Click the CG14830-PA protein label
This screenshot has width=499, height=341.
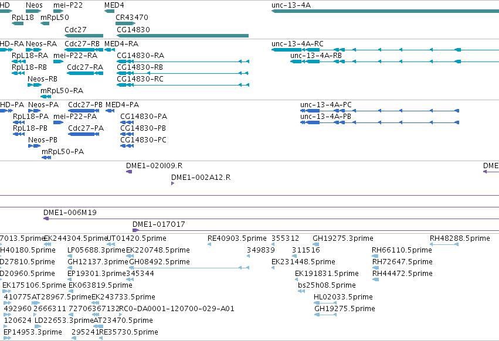point(144,117)
